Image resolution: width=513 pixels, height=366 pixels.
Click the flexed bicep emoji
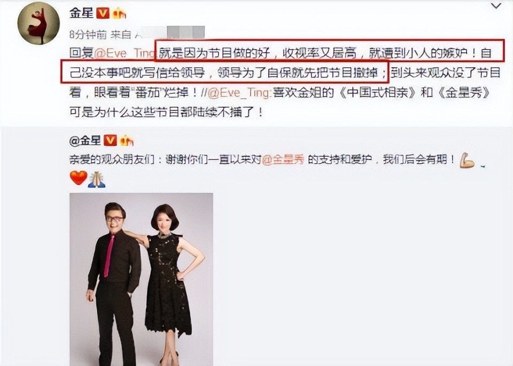point(467,160)
